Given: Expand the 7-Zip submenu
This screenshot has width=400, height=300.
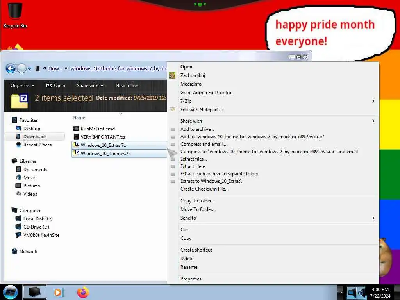Looking at the screenshot, I should click(273, 101).
